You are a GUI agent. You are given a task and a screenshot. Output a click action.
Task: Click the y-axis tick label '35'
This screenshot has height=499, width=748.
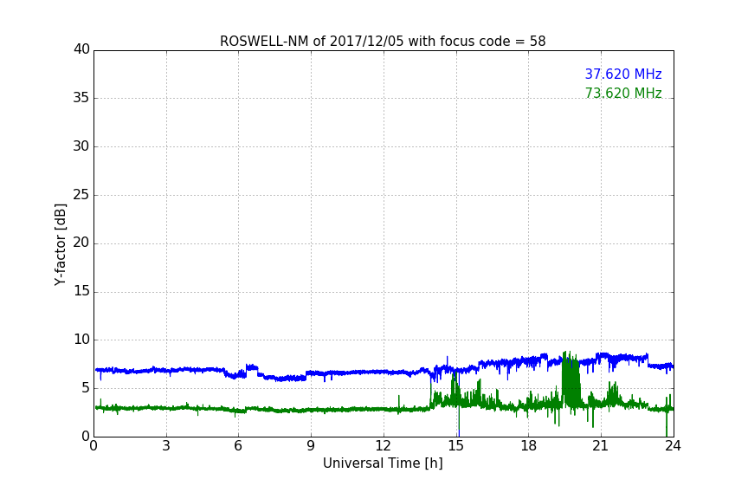pos(81,98)
